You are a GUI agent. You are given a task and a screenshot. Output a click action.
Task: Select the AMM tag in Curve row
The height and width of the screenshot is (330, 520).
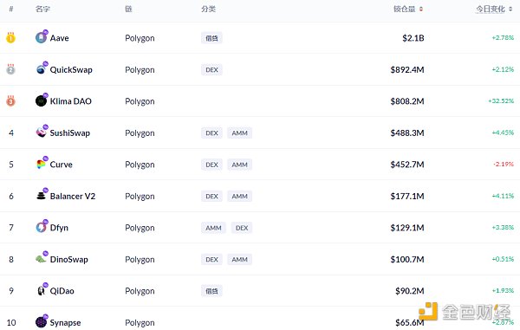[x=239, y=165]
